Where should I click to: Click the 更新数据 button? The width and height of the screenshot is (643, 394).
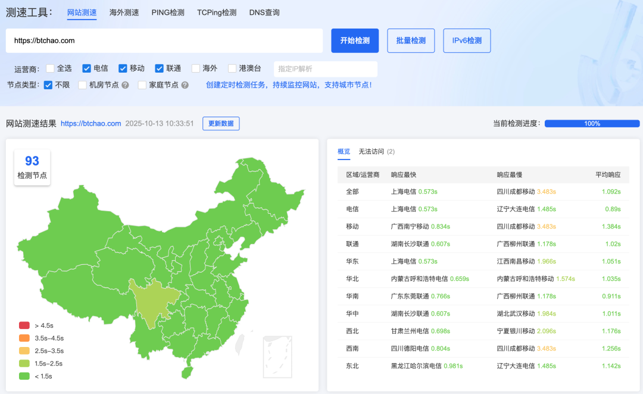point(221,123)
